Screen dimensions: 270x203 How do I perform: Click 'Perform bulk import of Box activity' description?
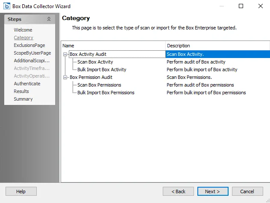coord(202,70)
